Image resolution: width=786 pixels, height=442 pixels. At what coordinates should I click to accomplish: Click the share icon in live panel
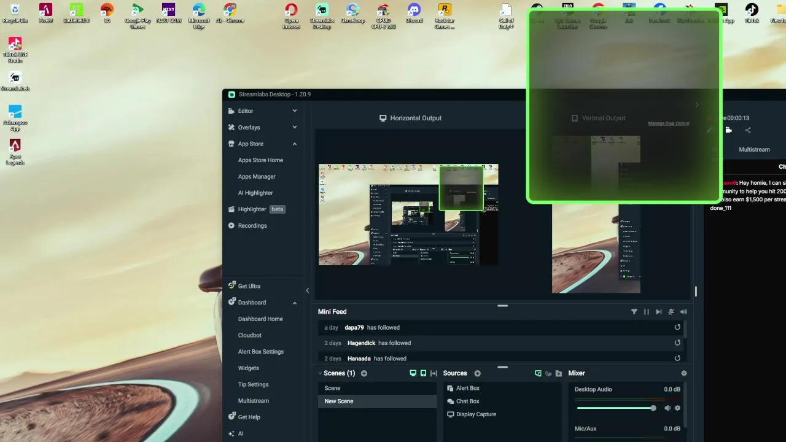pos(748,130)
